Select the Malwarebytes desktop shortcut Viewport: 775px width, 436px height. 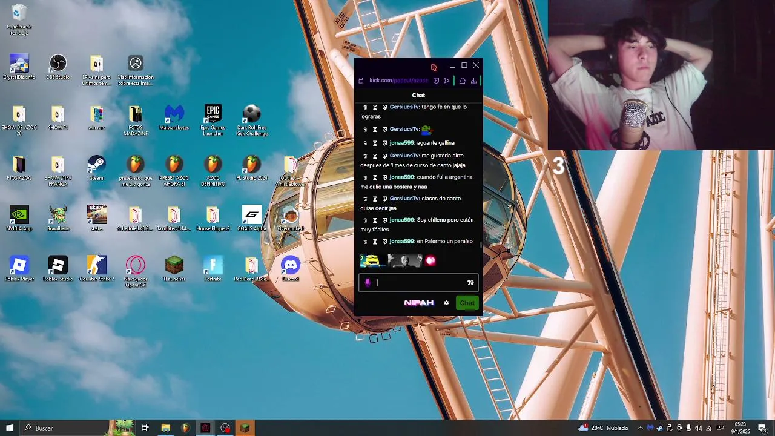(x=174, y=117)
